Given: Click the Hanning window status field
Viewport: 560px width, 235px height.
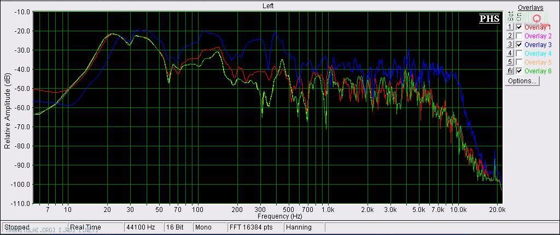Looking at the screenshot, I should click(304, 227).
